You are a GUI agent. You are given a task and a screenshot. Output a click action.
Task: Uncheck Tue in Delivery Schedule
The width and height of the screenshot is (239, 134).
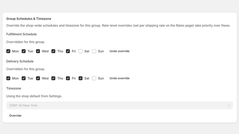click(24, 78)
